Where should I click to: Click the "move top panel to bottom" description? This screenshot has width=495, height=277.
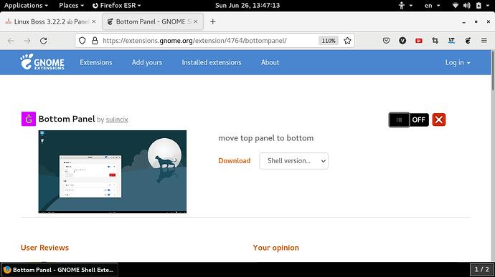click(x=266, y=138)
